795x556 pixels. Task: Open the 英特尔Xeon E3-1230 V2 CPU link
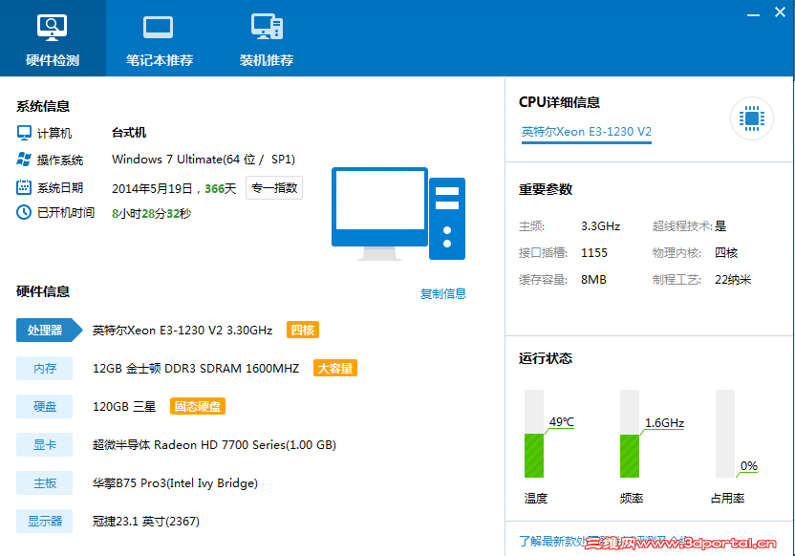[x=586, y=133]
